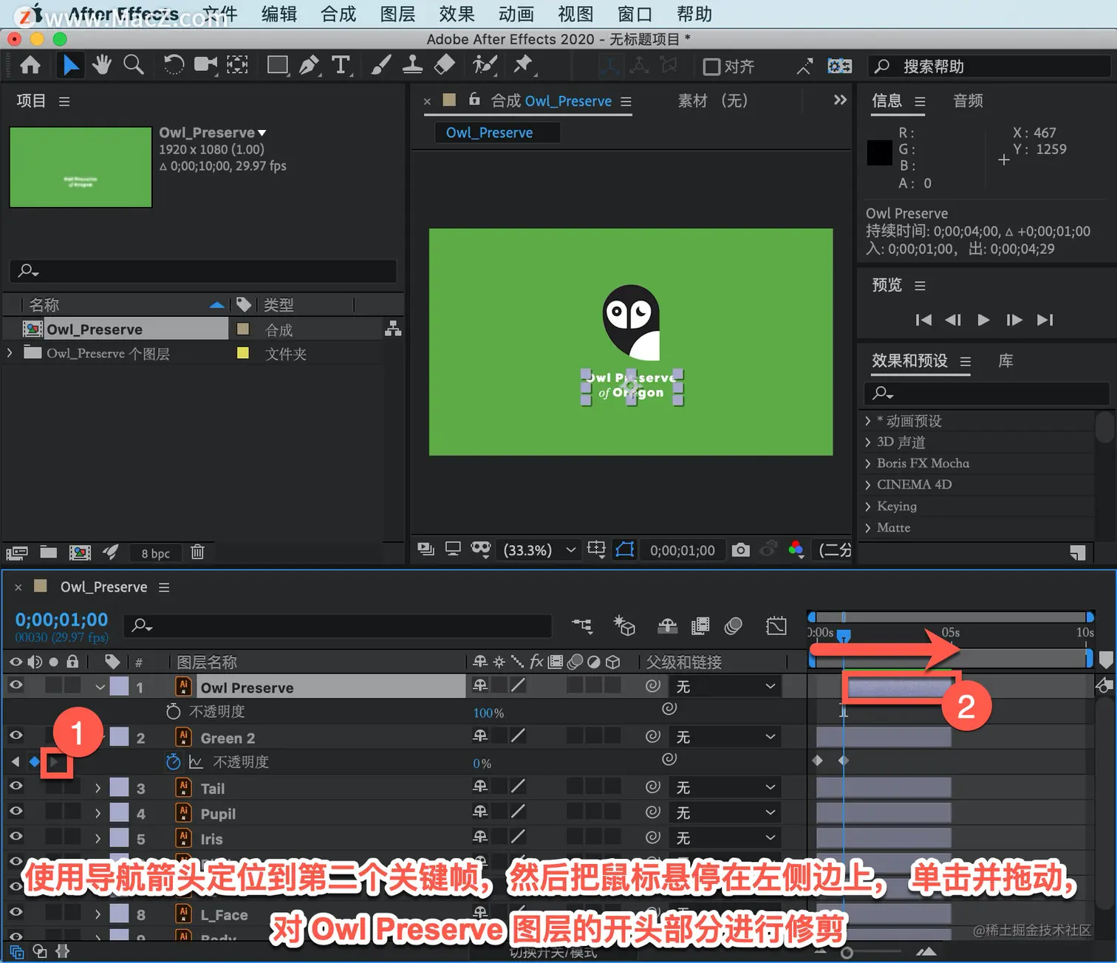Create new composition icon in Project panel
Viewport: 1117px width, 963px height.
[x=80, y=552]
